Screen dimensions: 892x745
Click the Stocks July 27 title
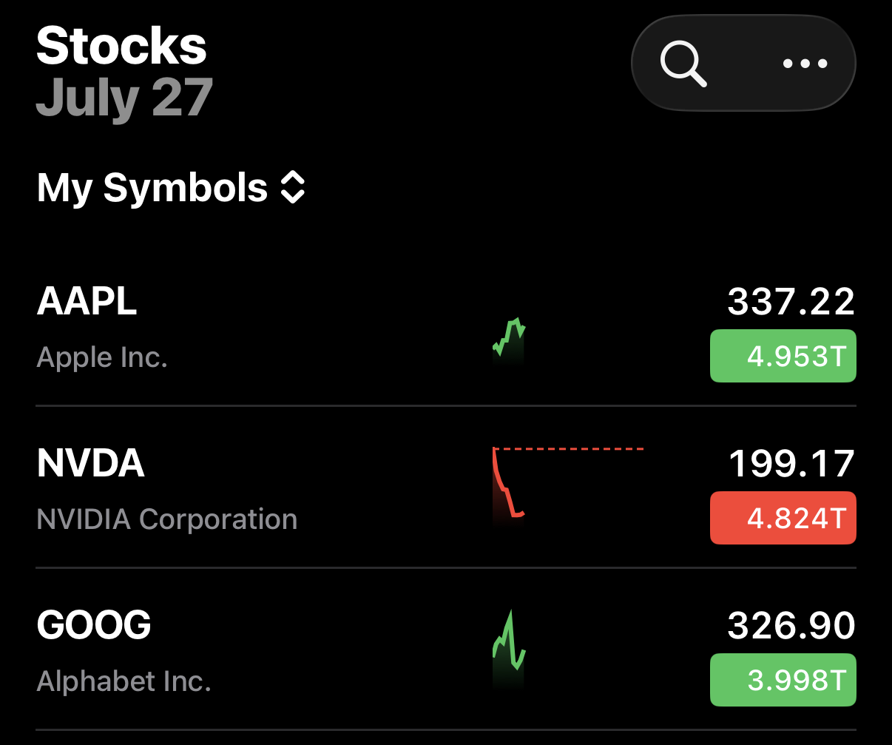click(125, 73)
